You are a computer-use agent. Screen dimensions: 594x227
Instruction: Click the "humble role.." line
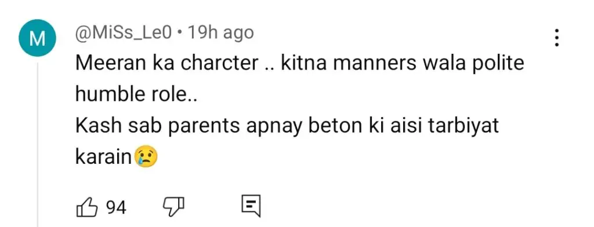[x=136, y=95]
